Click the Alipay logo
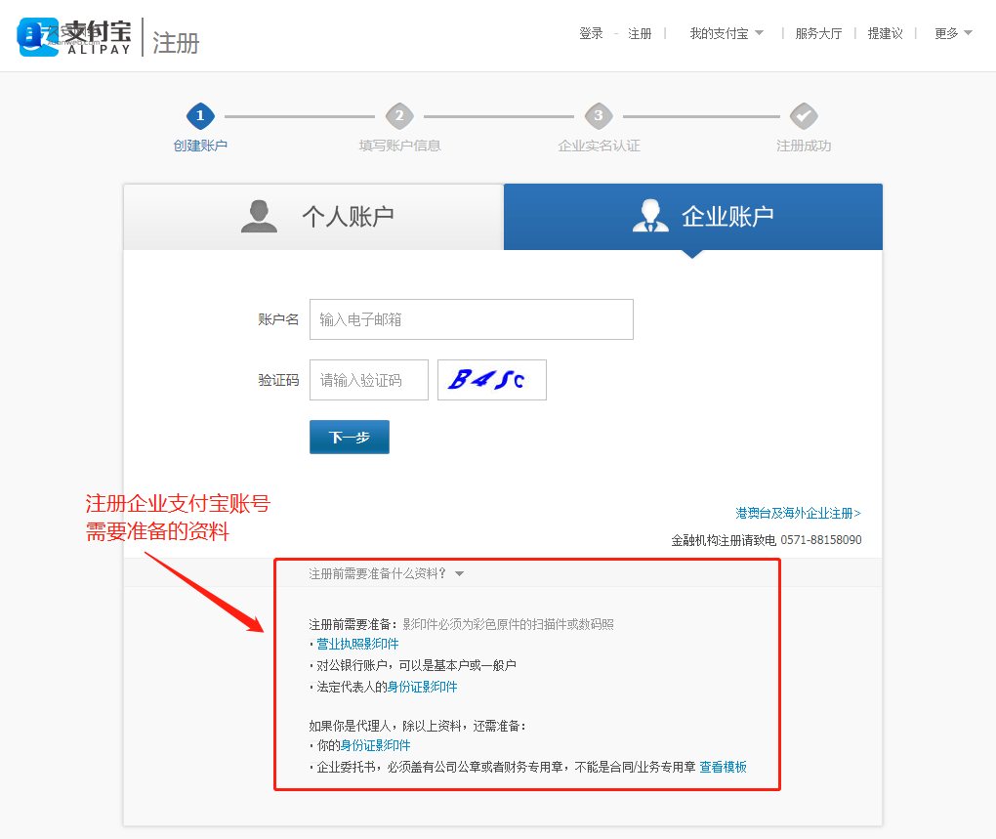The height and width of the screenshot is (839, 996). click(74, 37)
